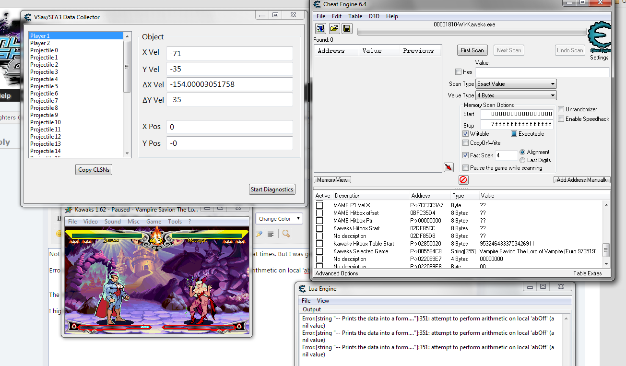Image resolution: width=626 pixels, height=366 pixels.
Task: Enable the CopyOnWrite checkbox
Action: point(466,143)
